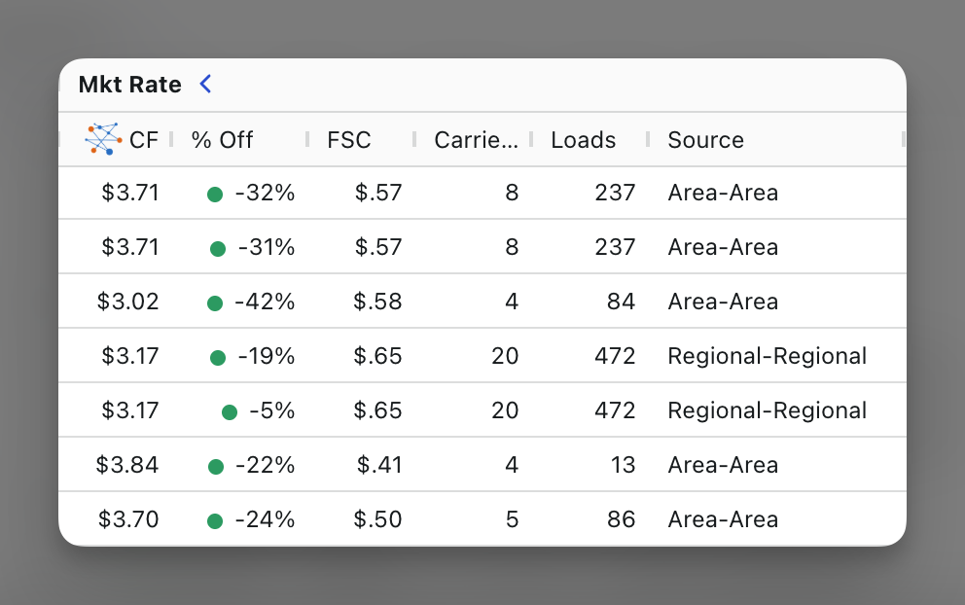Sort by the Source column header
The image size is (965, 605).
click(x=705, y=140)
